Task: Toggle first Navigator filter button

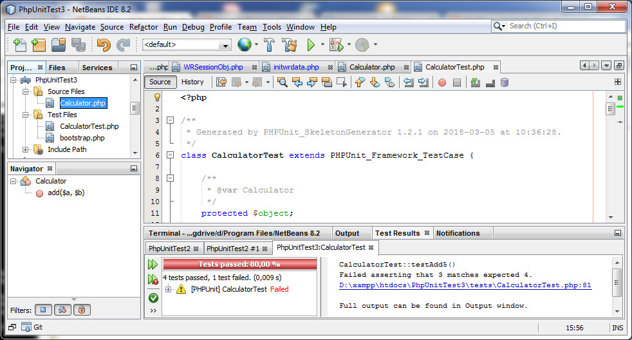Action: coord(43,310)
